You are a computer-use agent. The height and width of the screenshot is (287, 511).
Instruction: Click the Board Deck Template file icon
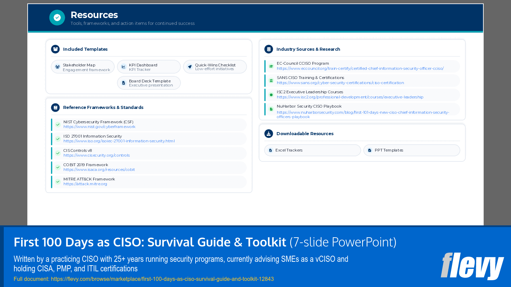[124, 83]
